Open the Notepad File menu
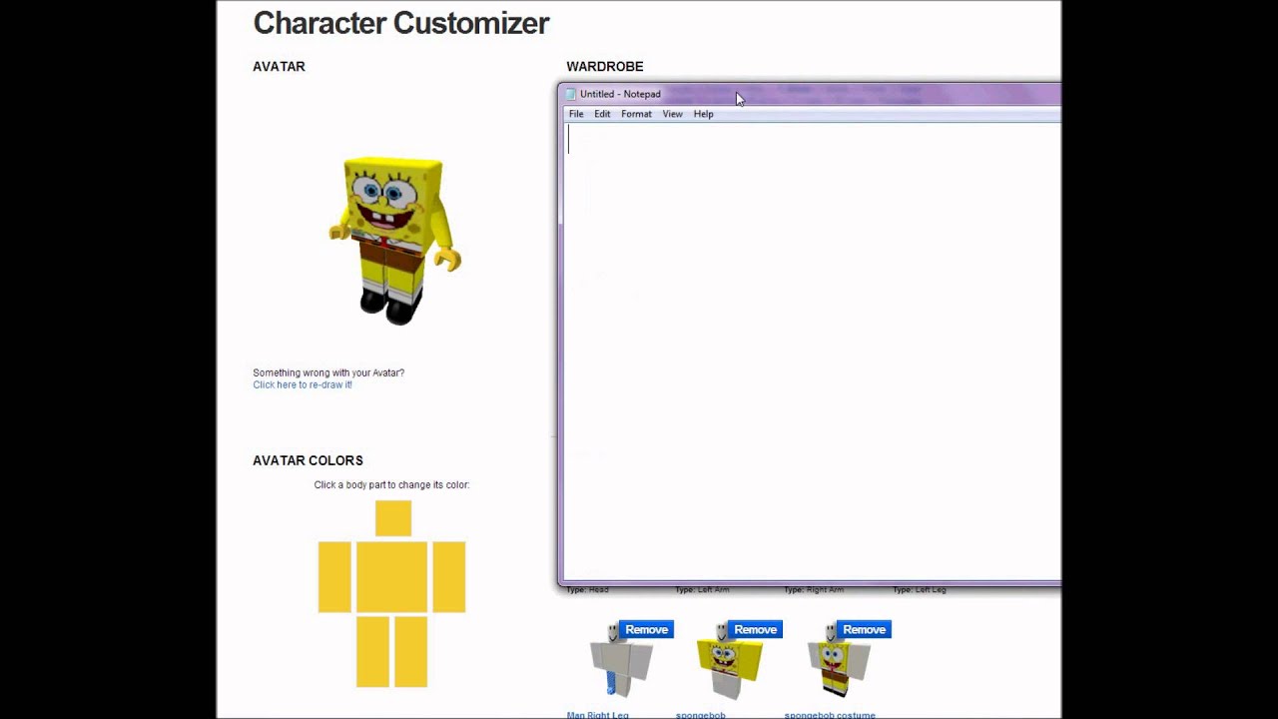 pos(576,114)
